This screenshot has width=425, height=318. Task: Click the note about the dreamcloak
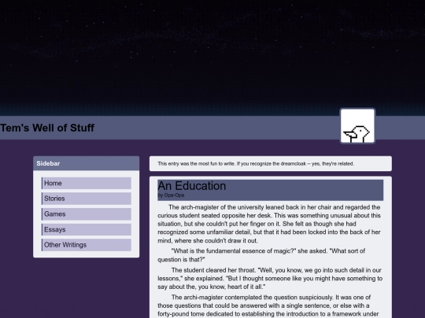[x=256, y=163]
